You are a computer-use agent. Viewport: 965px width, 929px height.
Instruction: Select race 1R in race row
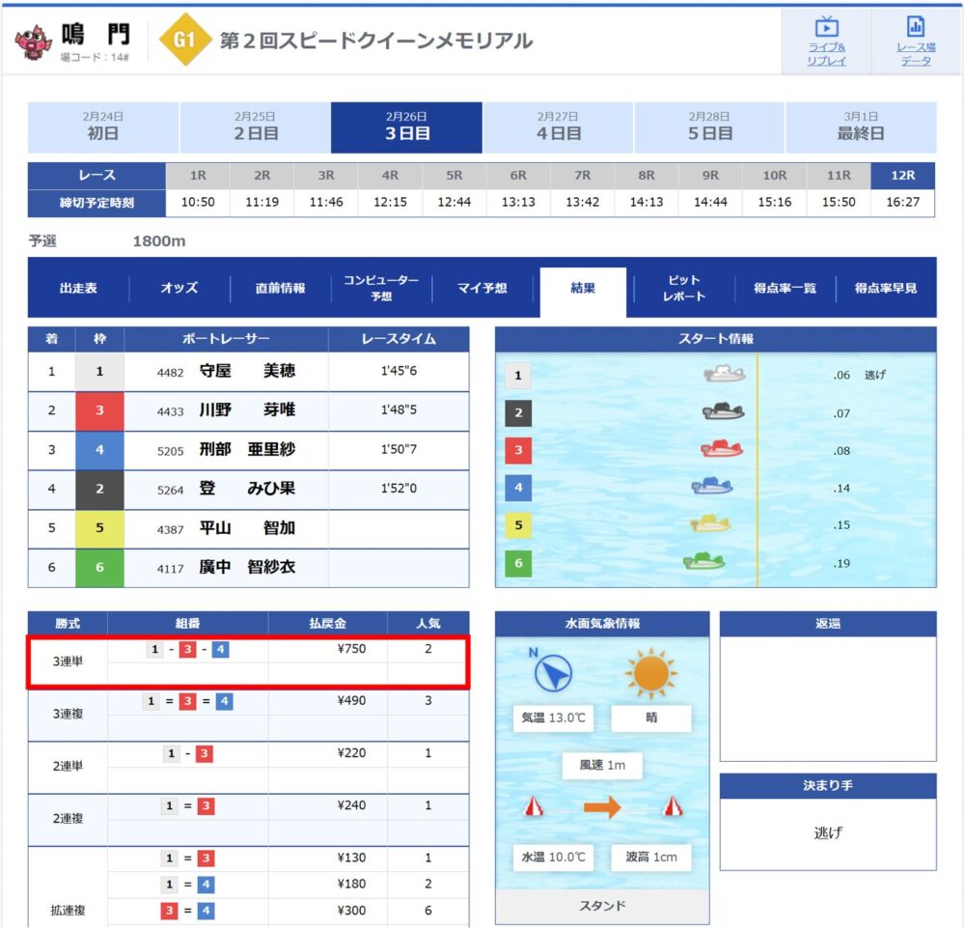[x=198, y=176]
